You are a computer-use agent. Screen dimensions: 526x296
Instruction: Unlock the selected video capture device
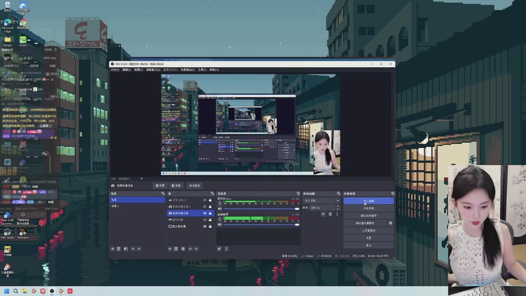coord(210,213)
